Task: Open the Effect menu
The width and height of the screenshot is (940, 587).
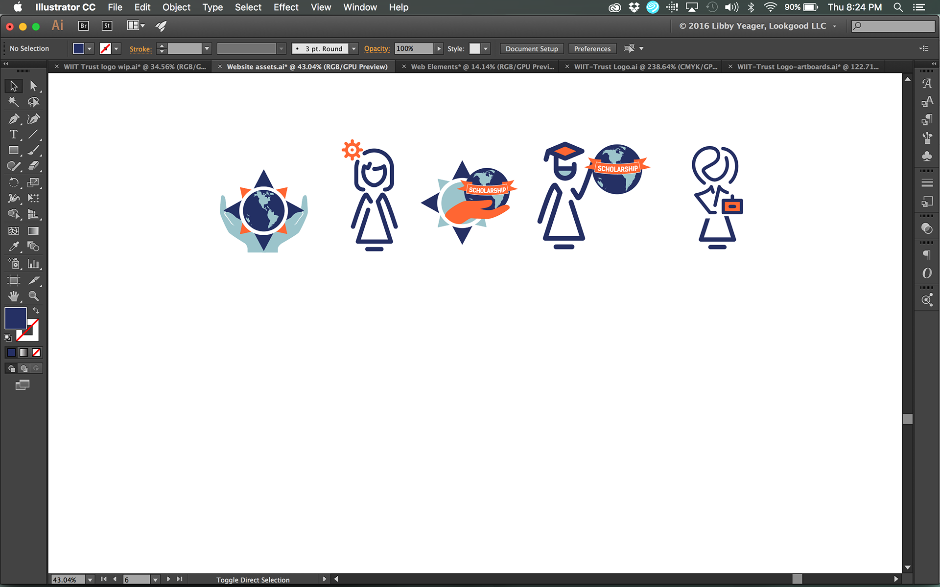Action: pos(285,7)
